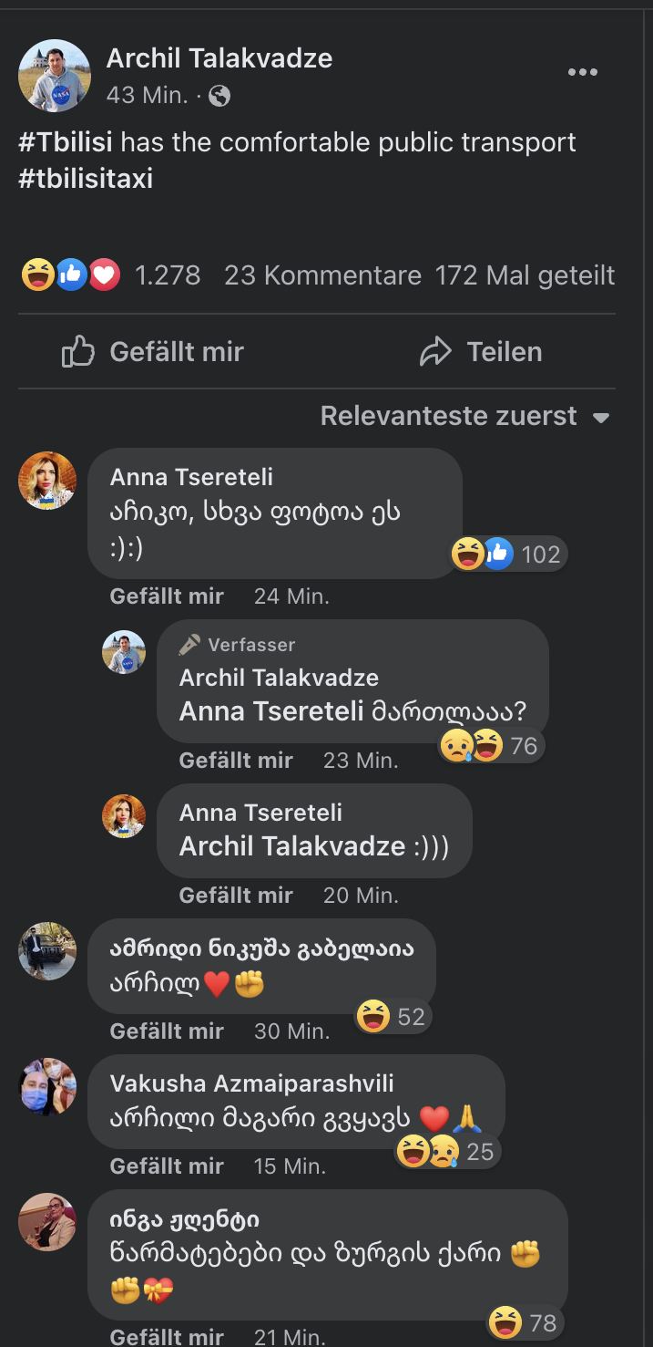This screenshot has width=653, height=1347.
Task: Click the 43 Min. post timestamp
Action: pos(148,95)
